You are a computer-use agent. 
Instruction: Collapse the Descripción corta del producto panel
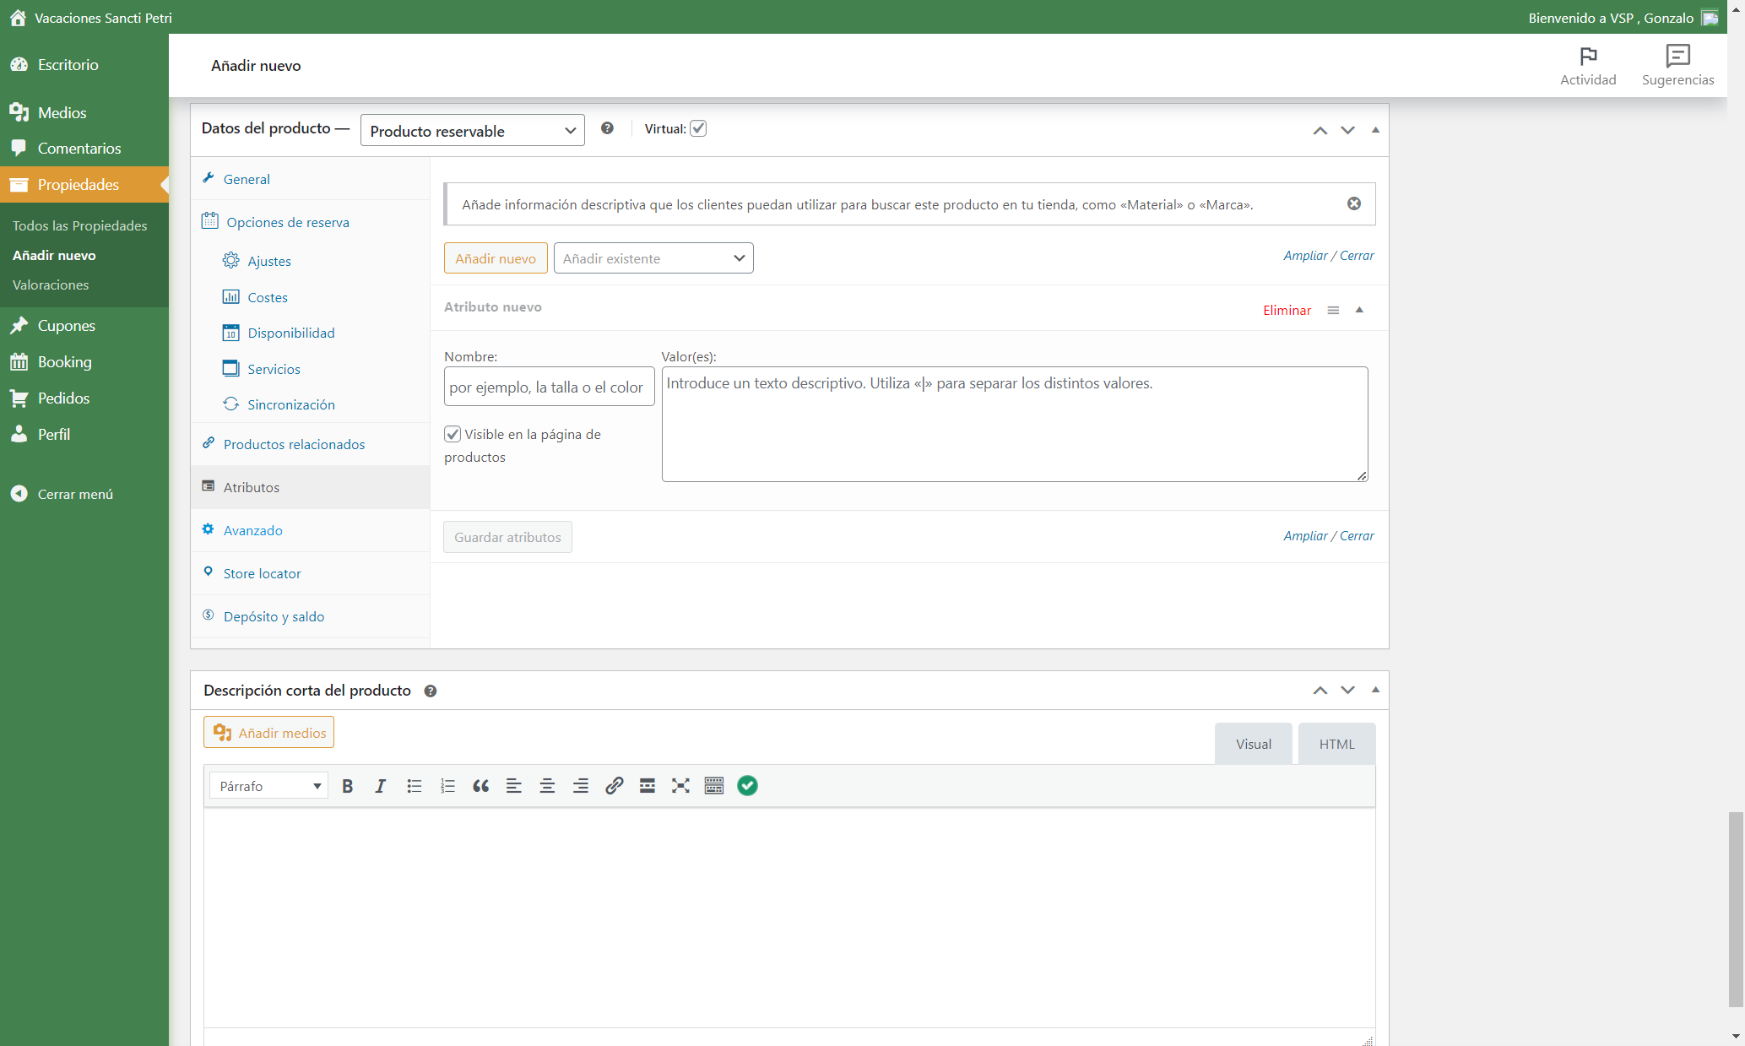point(1375,690)
